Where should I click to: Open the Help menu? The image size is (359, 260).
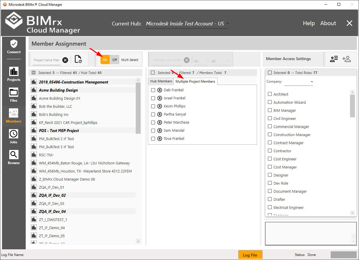pyautogui.click(x=309, y=23)
